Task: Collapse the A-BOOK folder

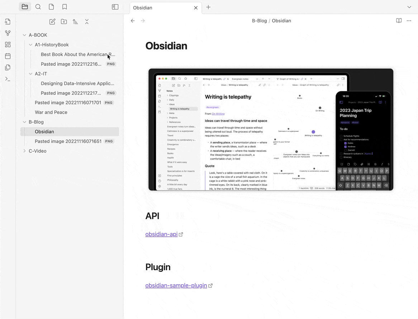Action: click(24, 35)
